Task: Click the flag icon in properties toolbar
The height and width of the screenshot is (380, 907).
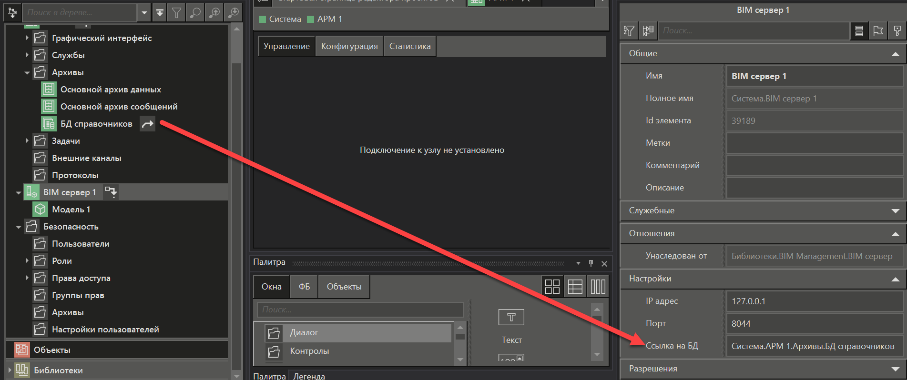Action: click(878, 31)
